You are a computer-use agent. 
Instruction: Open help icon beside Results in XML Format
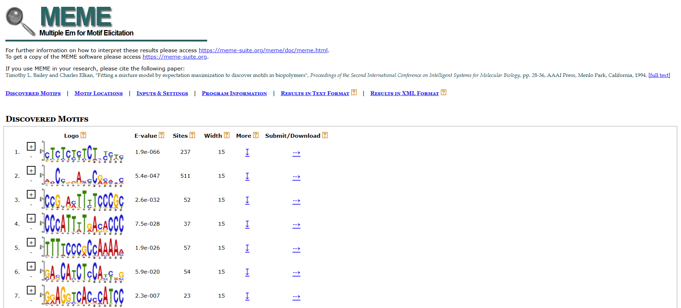tap(443, 92)
